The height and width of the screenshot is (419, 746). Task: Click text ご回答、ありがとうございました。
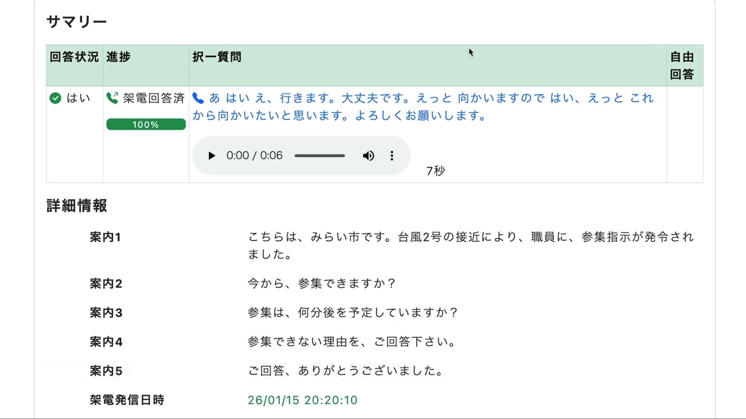(346, 371)
